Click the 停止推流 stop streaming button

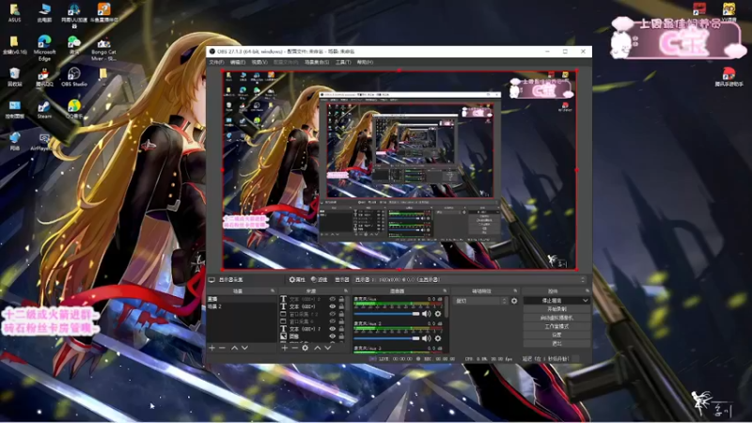pyautogui.click(x=552, y=301)
